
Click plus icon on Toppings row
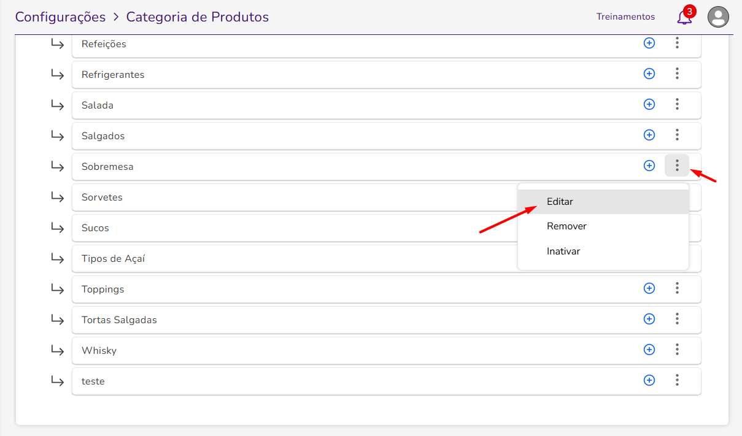click(x=649, y=288)
